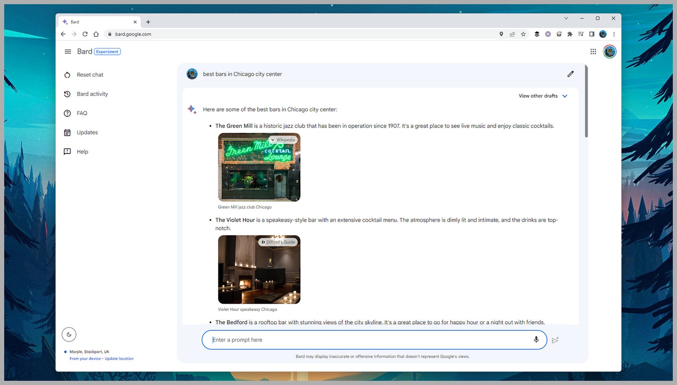Bookmark this page with the star icon

pos(523,34)
